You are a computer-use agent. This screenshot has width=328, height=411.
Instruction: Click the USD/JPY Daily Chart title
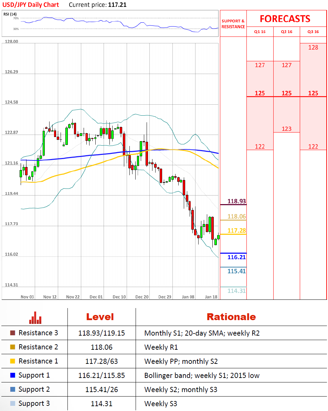click(31, 5)
